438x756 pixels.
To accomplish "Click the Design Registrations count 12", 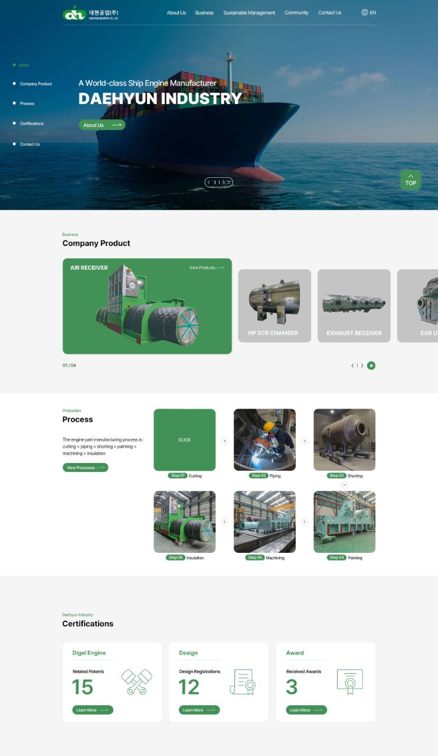I will pyautogui.click(x=189, y=687).
